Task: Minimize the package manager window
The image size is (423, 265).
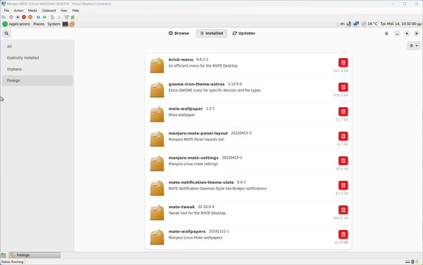Action: point(397,34)
